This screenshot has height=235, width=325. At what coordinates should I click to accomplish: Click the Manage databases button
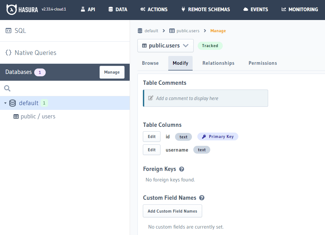[x=112, y=72]
